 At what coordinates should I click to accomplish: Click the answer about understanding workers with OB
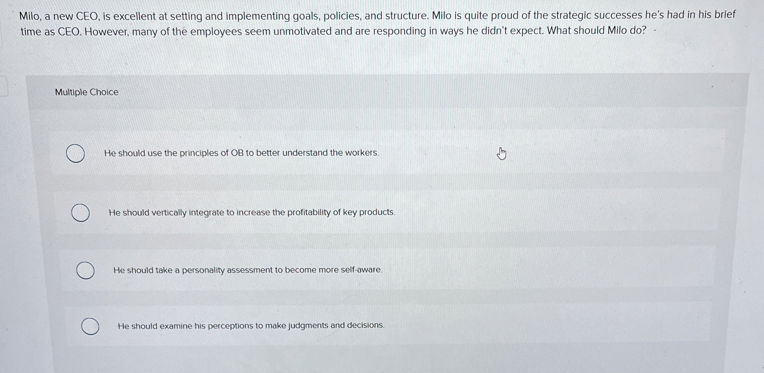[x=241, y=153]
